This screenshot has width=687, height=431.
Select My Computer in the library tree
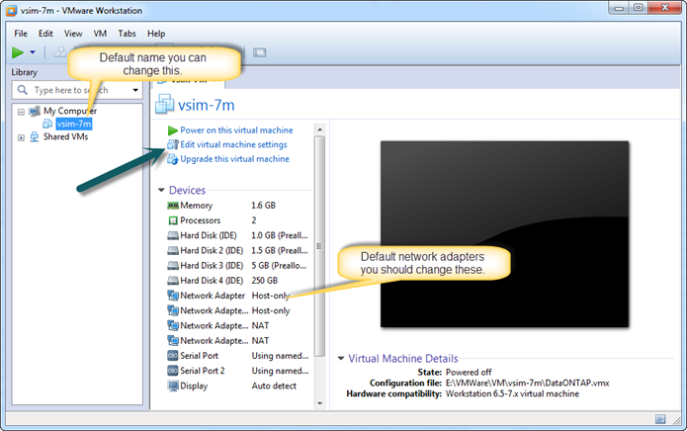tap(70, 111)
